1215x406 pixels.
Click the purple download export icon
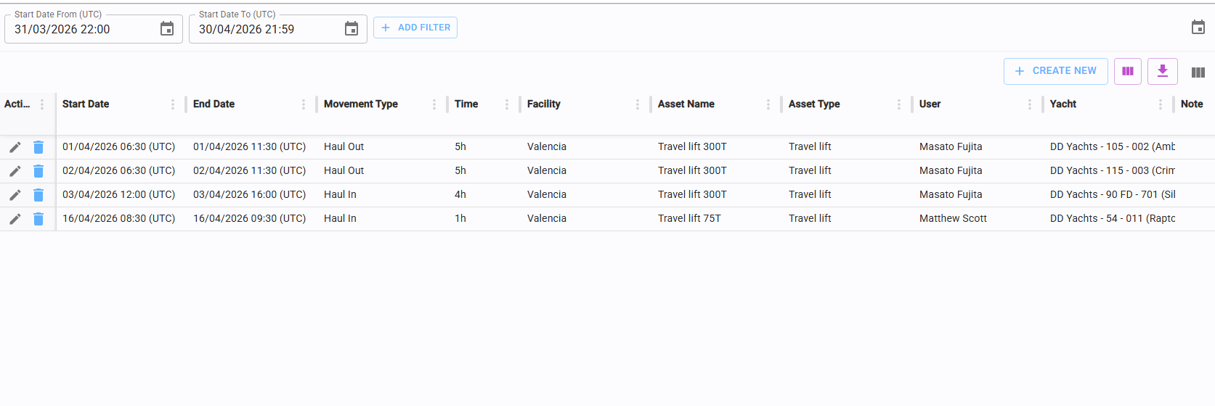(x=1163, y=71)
